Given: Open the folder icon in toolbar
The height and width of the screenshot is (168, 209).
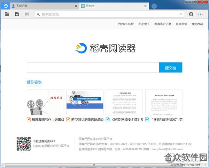Looking at the screenshot, I should pyautogui.click(x=7, y=14).
